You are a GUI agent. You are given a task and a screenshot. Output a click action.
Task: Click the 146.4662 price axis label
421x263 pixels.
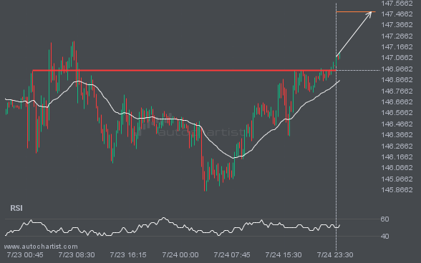397,124
